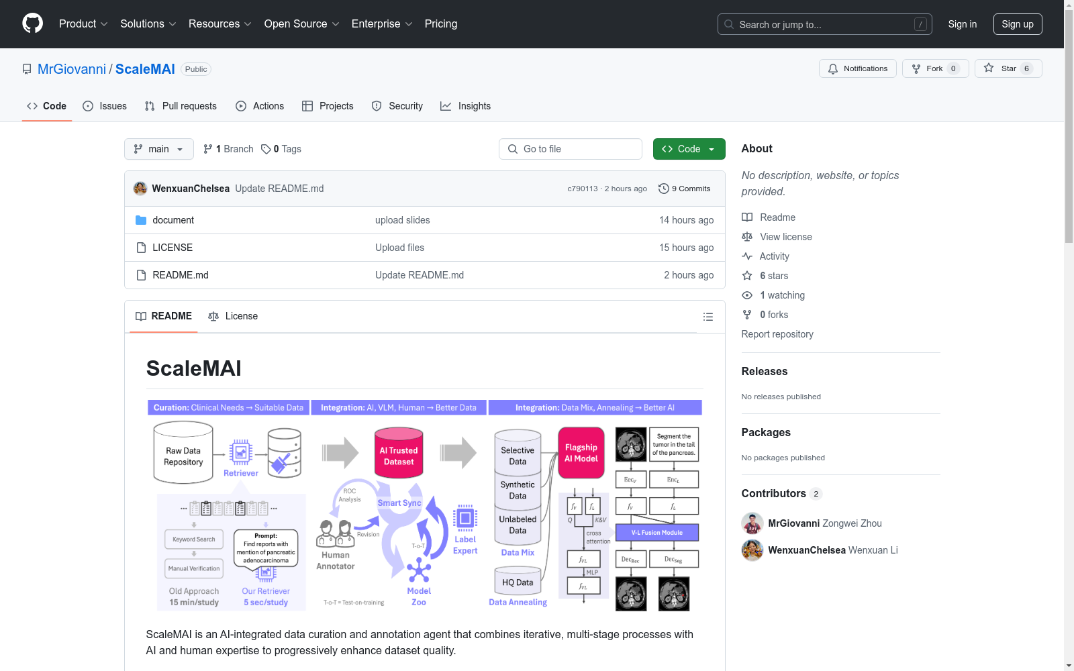Switch to the Code tab
The height and width of the screenshot is (671, 1074).
click(x=46, y=106)
